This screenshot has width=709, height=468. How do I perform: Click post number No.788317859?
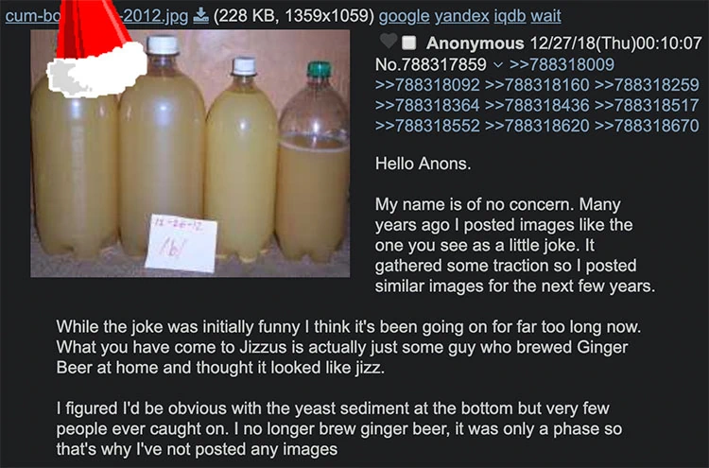[430, 64]
